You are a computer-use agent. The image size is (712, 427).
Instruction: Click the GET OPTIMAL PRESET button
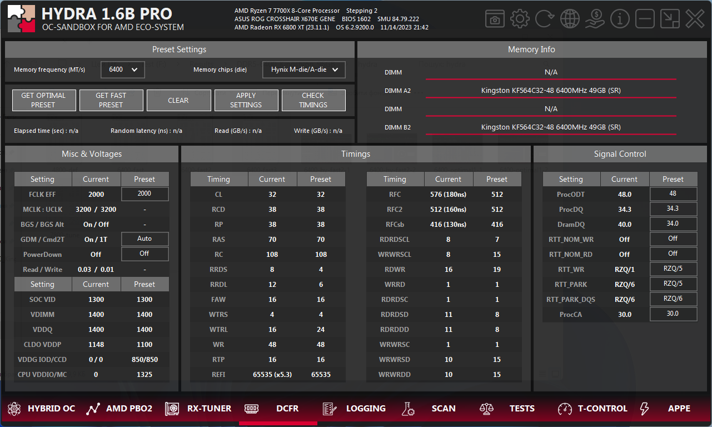pyautogui.click(x=43, y=100)
